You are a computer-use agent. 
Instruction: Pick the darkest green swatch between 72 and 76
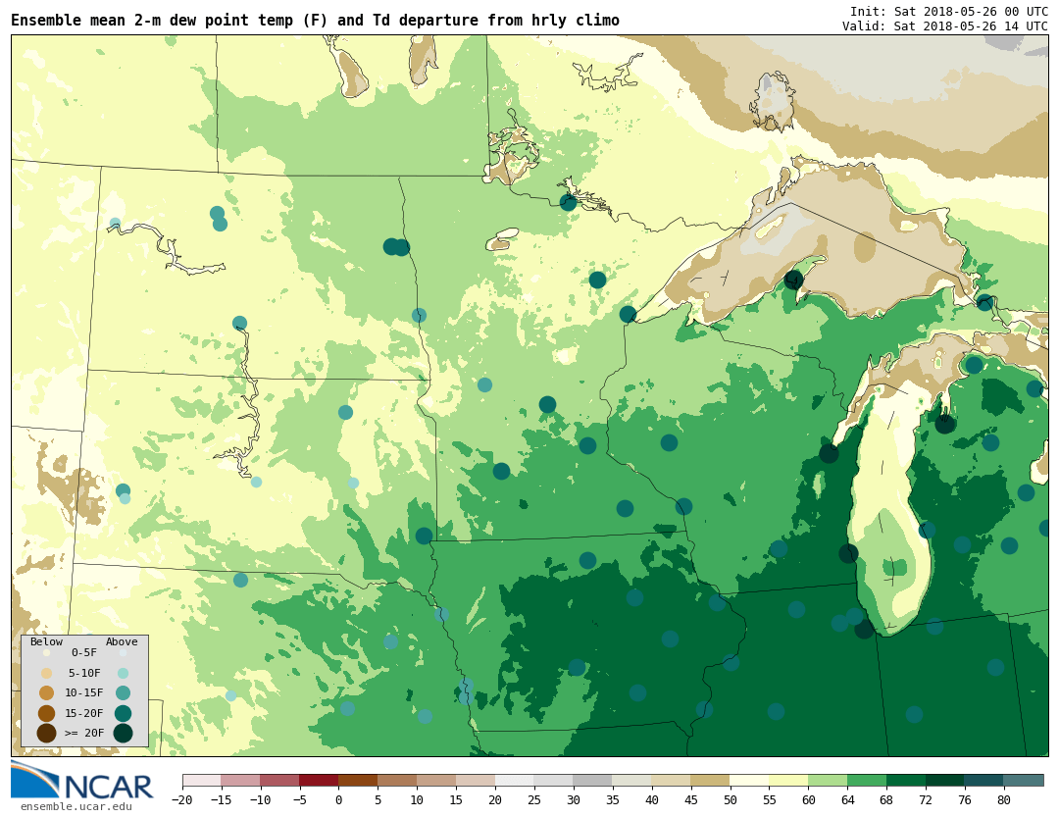(945, 781)
